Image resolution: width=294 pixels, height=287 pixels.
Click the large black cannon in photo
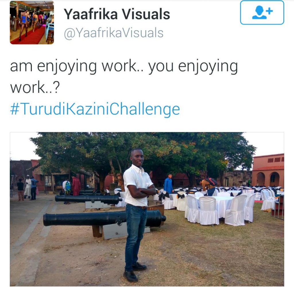click(x=104, y=218)
